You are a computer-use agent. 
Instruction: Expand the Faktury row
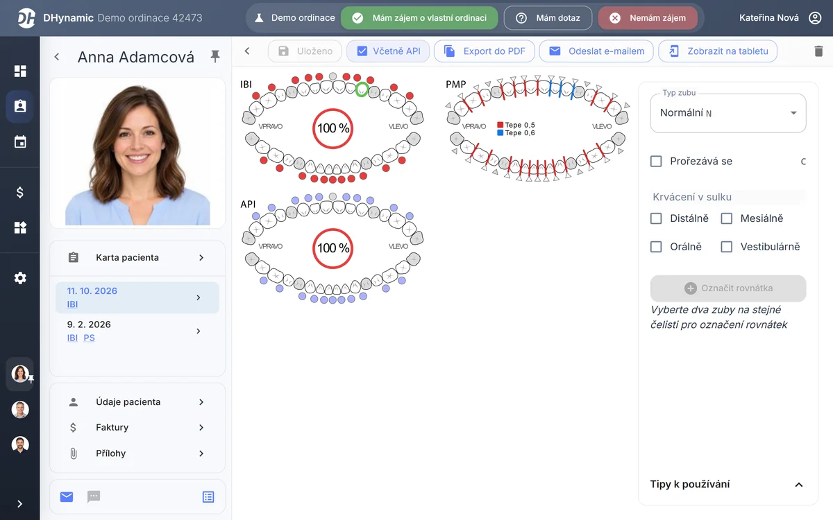tap(137, 428)
